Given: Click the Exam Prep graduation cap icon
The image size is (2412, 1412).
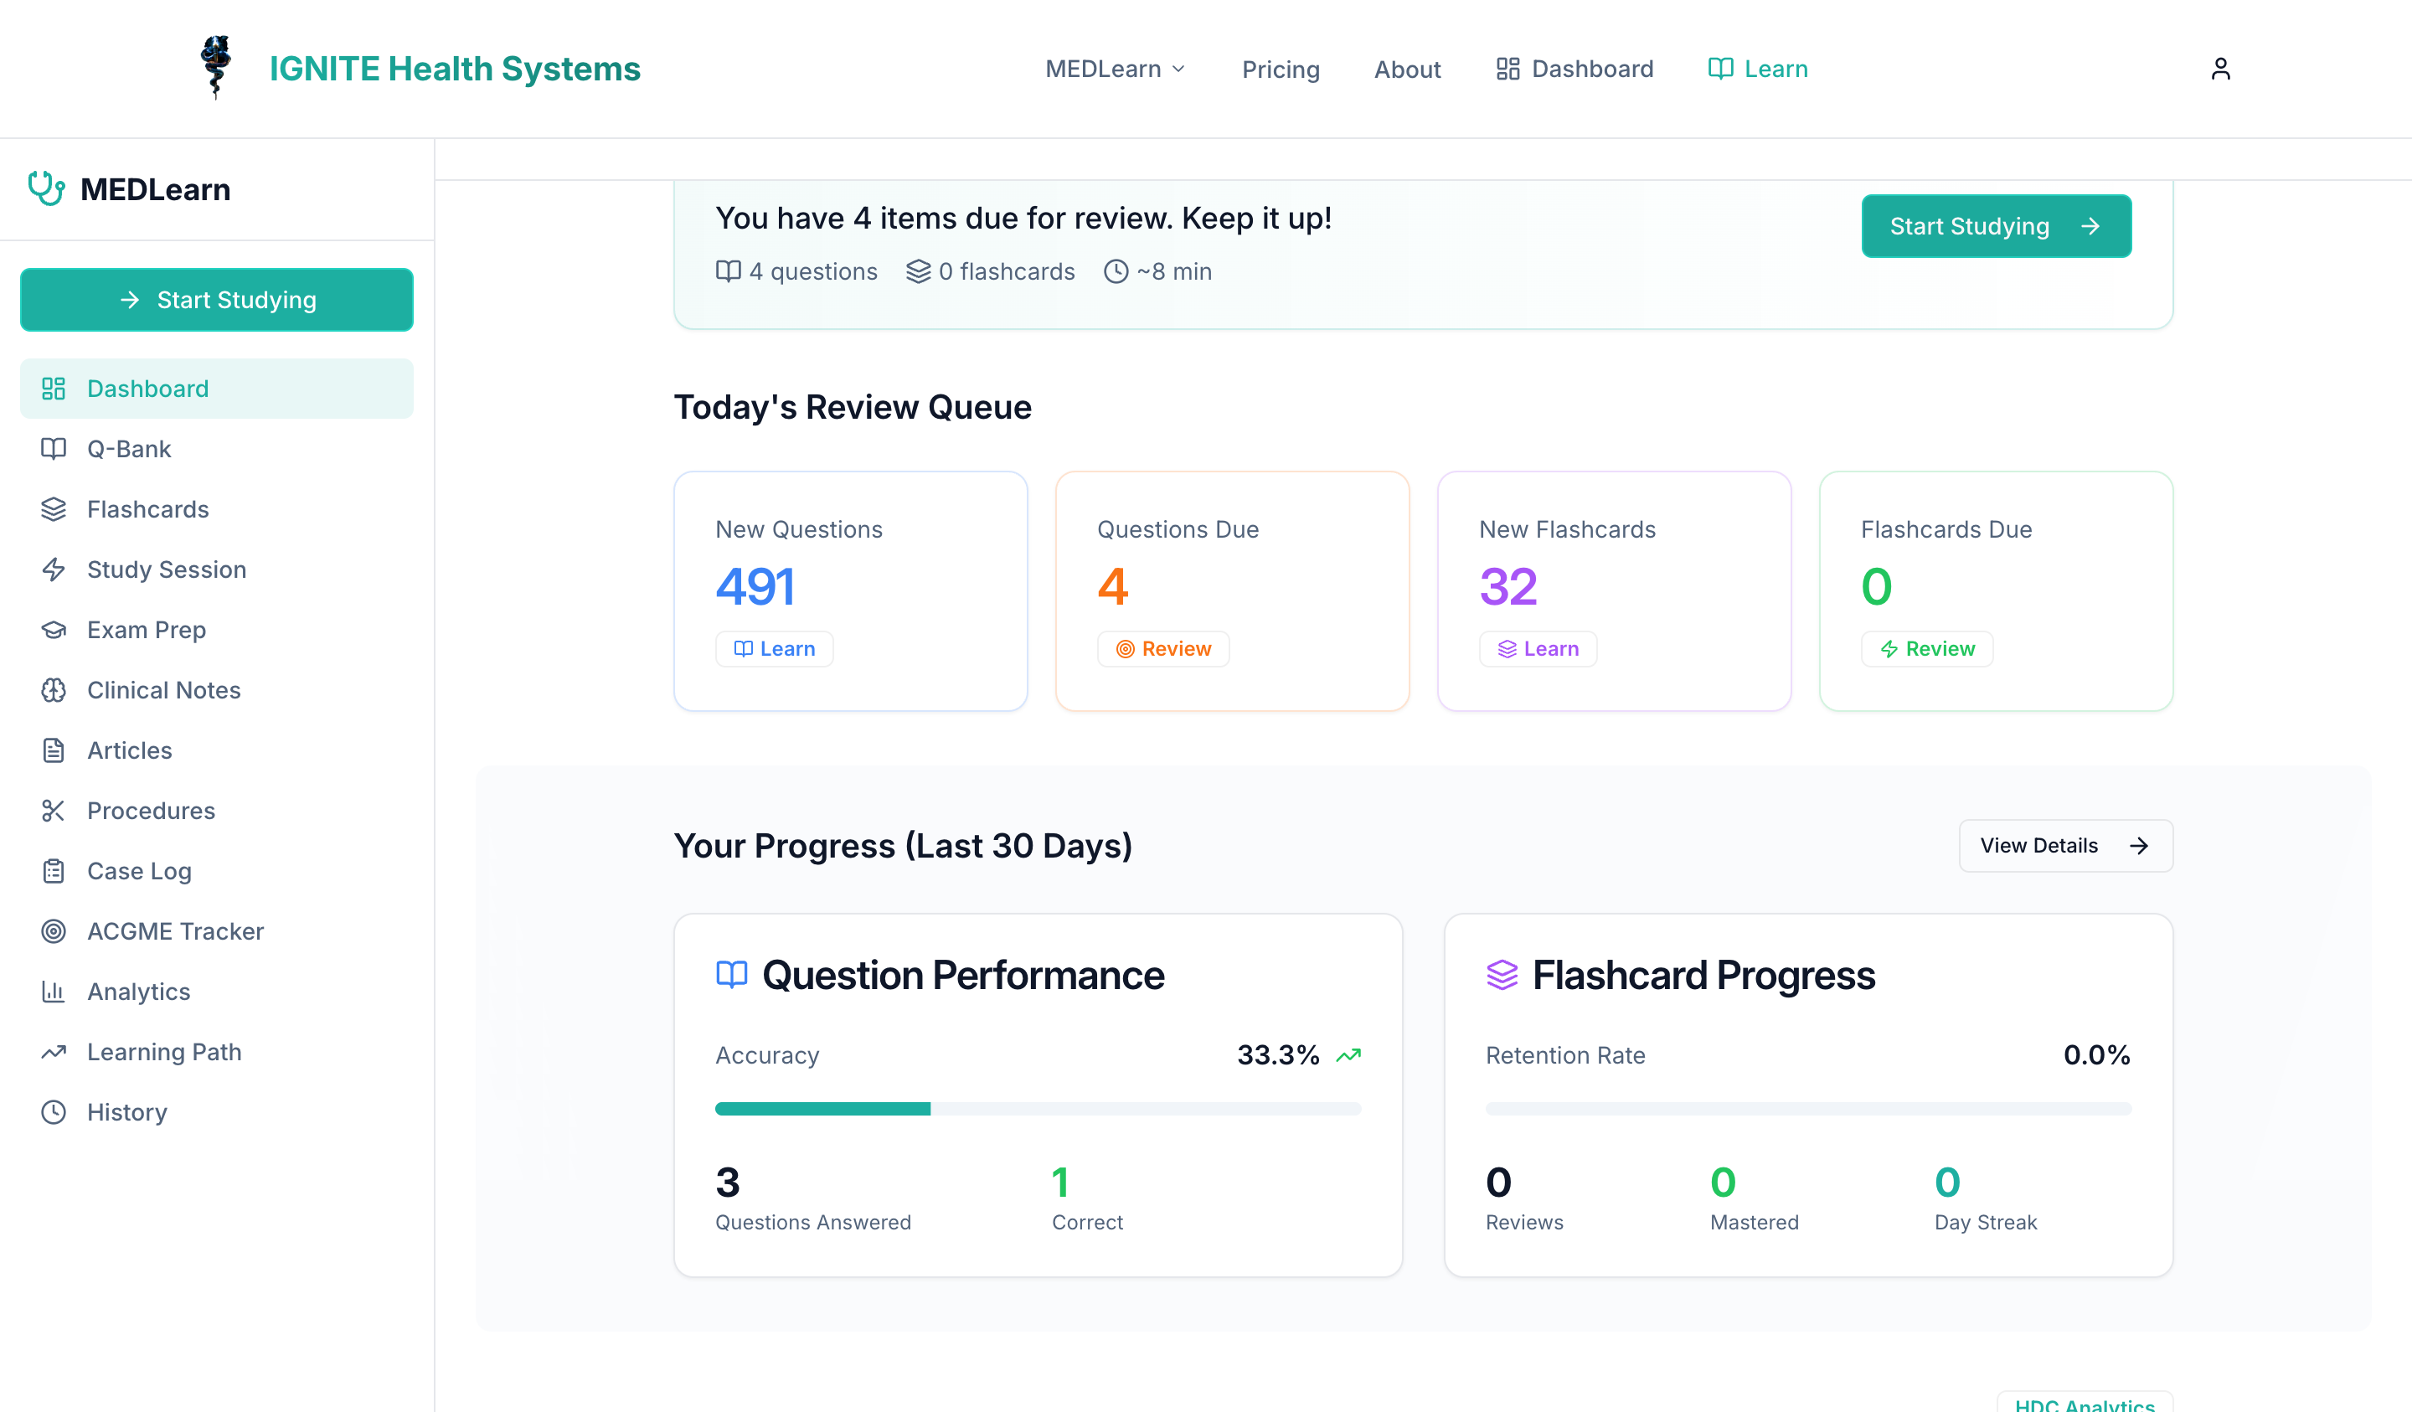Looking at the screenshot, I should point(54,630).
